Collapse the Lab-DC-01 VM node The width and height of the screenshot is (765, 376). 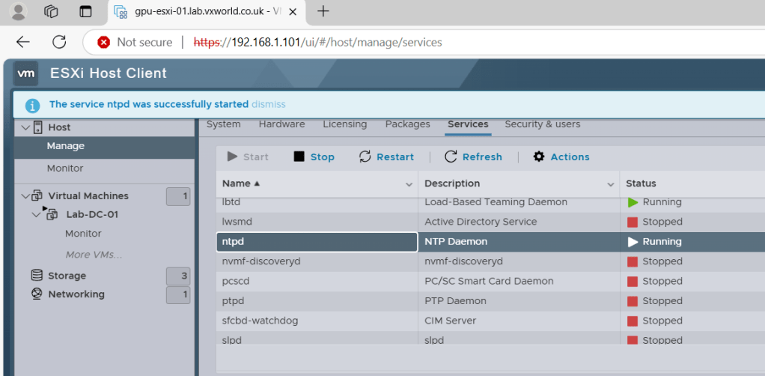(36, 215)
